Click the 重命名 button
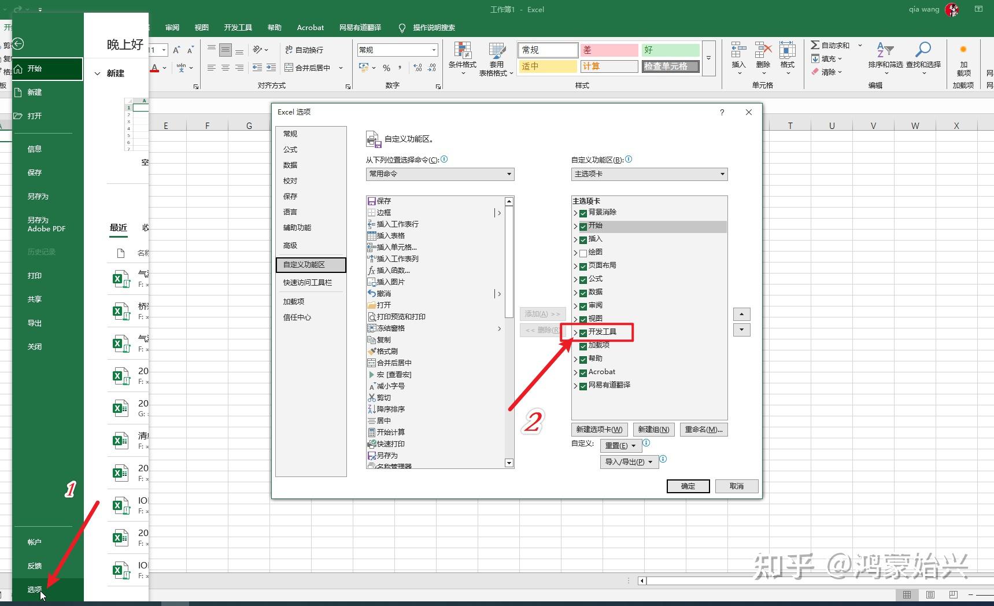The height and width of the screenshot is (606, 994). click(x=704, y=430)
